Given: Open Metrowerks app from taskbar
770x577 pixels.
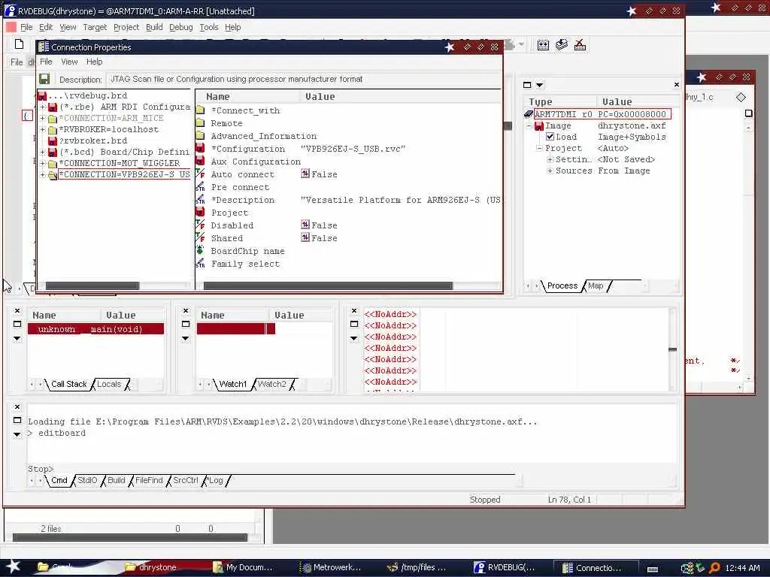Looking at the screenshot, I should pos(332,567).
